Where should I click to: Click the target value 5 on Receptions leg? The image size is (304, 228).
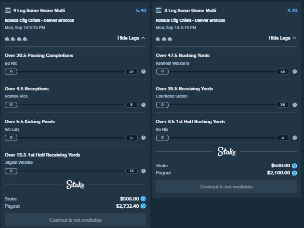tap(132, 105)
